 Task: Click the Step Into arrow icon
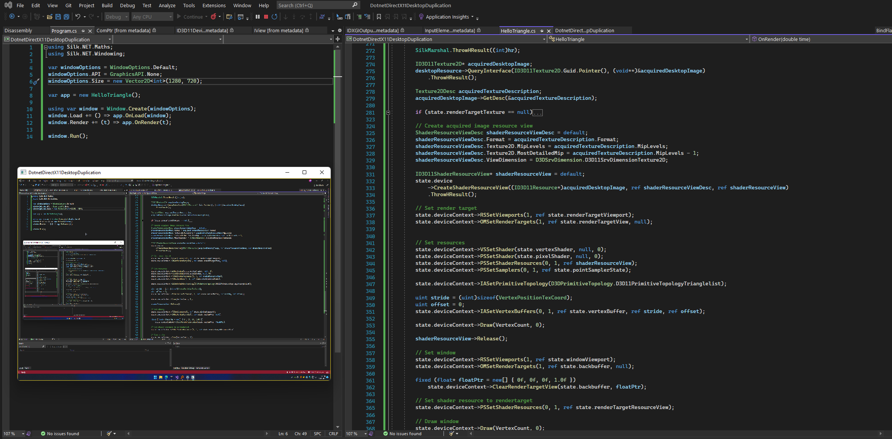[x=294, y=17]
